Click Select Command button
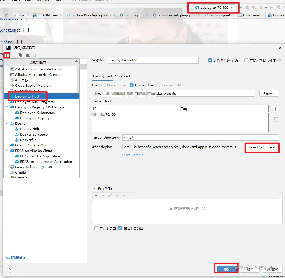Screen dimensions: 285x278 262,147
